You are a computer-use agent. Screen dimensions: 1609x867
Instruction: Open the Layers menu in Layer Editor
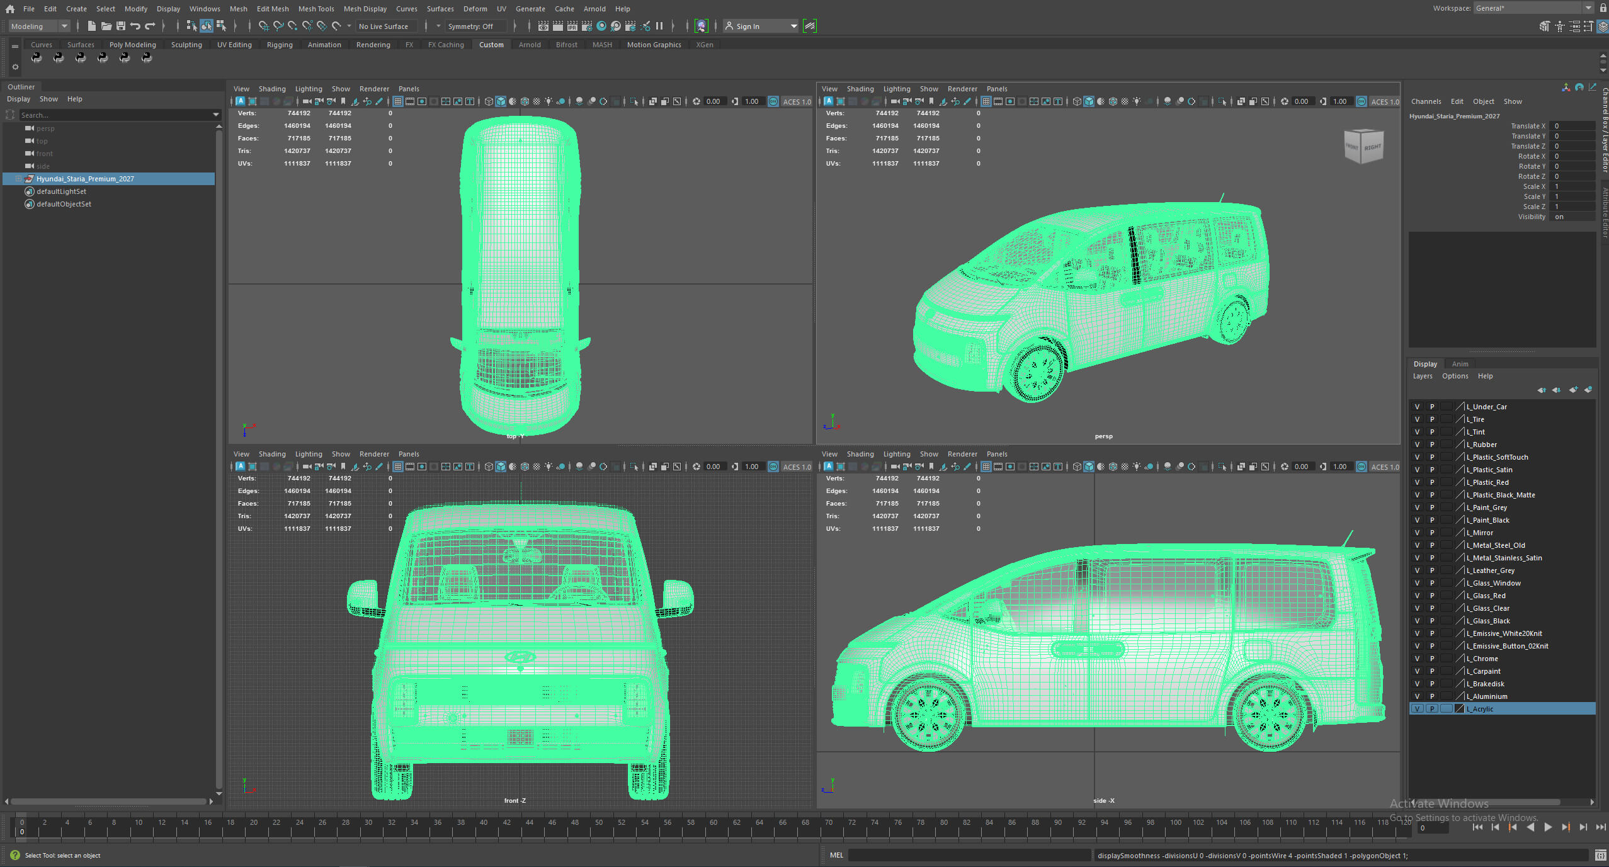1423,376
